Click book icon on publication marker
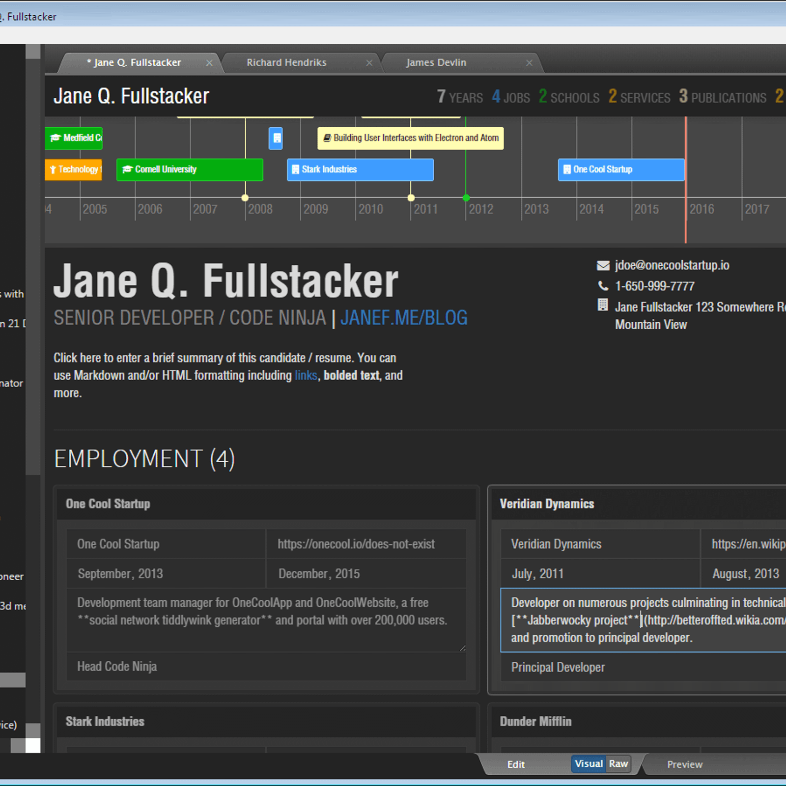This screenshot has width=786, height=786. (327, 138)
